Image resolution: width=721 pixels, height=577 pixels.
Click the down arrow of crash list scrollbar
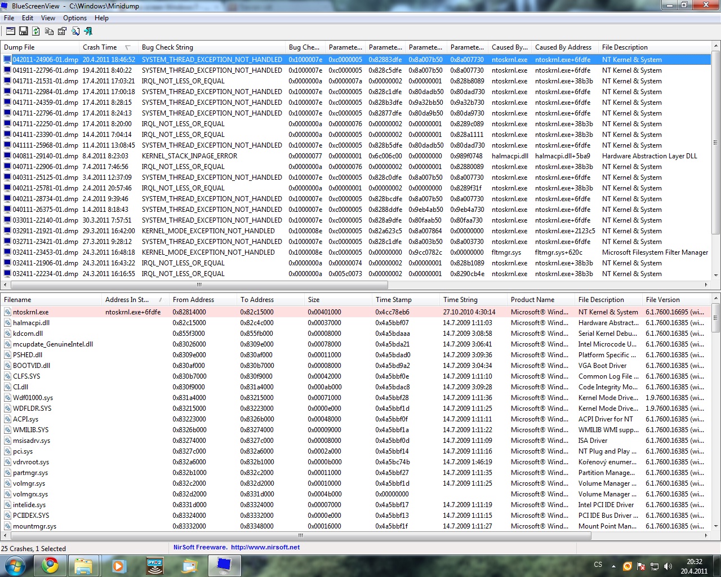716,276
